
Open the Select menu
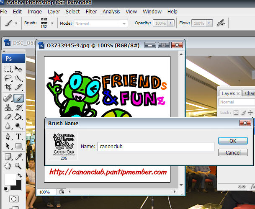pyautogui.click(x=73, y=12)
